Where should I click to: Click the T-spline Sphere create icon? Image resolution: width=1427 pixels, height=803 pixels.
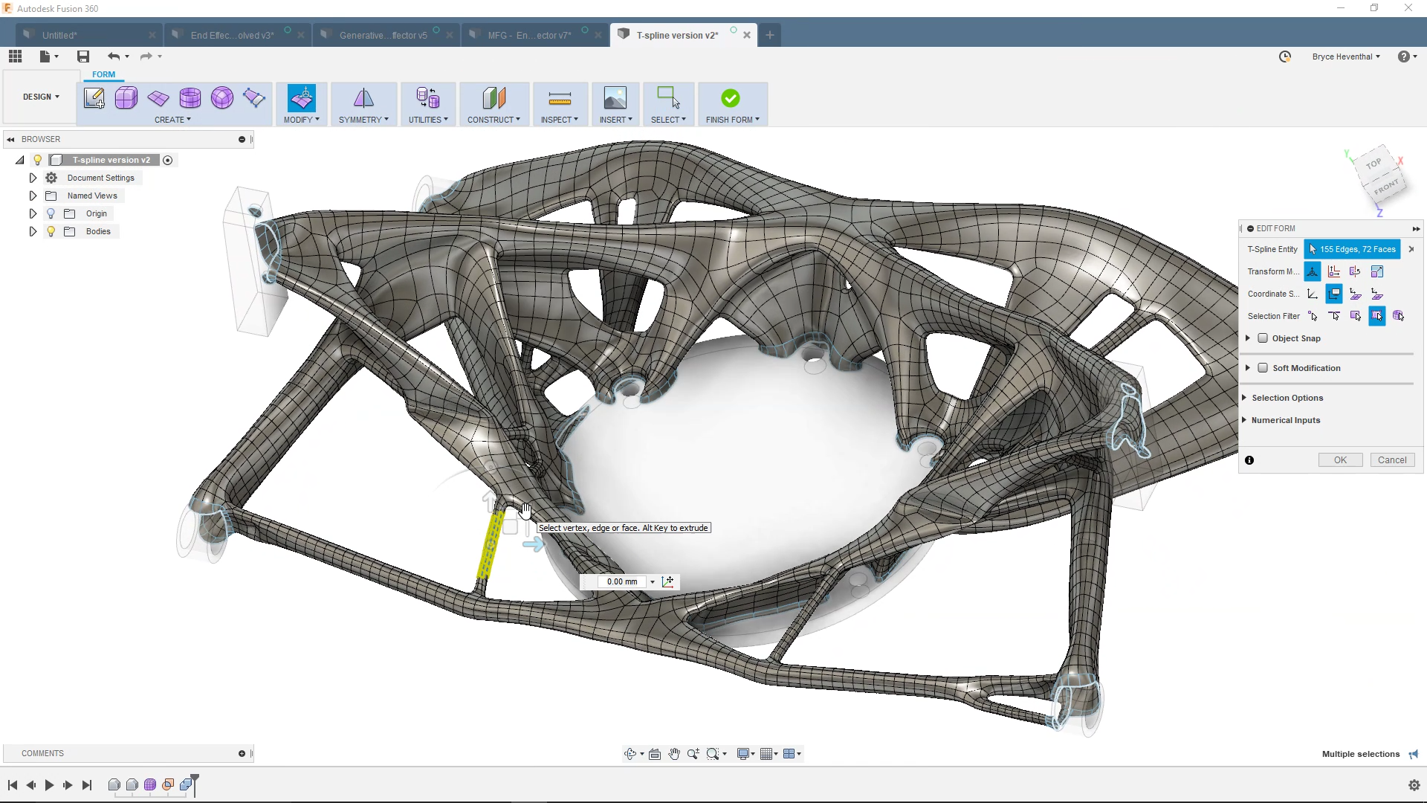pos(222,98)
